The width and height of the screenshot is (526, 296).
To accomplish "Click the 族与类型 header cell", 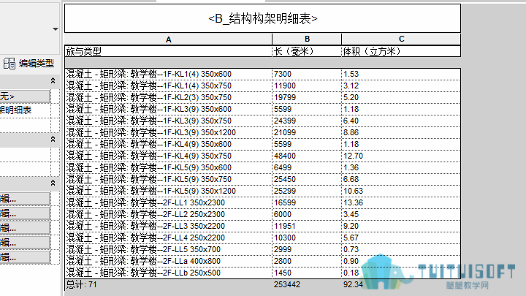I will (169, 51).
